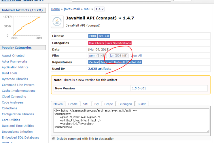Open the 2,025 artifacts link
The image size is (214, 143).
[x=99, y=69]
